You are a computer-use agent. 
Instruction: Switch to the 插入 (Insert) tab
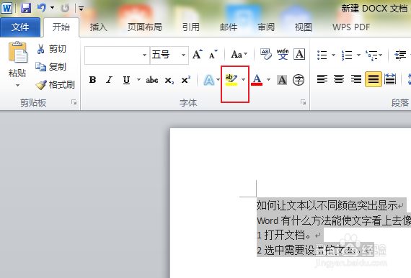tap(99, 27)
